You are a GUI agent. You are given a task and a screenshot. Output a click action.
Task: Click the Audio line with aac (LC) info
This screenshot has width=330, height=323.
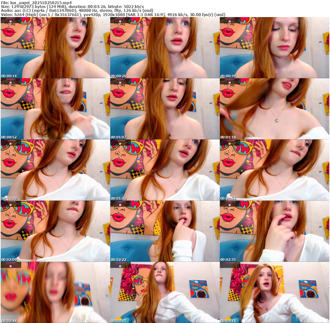pos(77,11)
